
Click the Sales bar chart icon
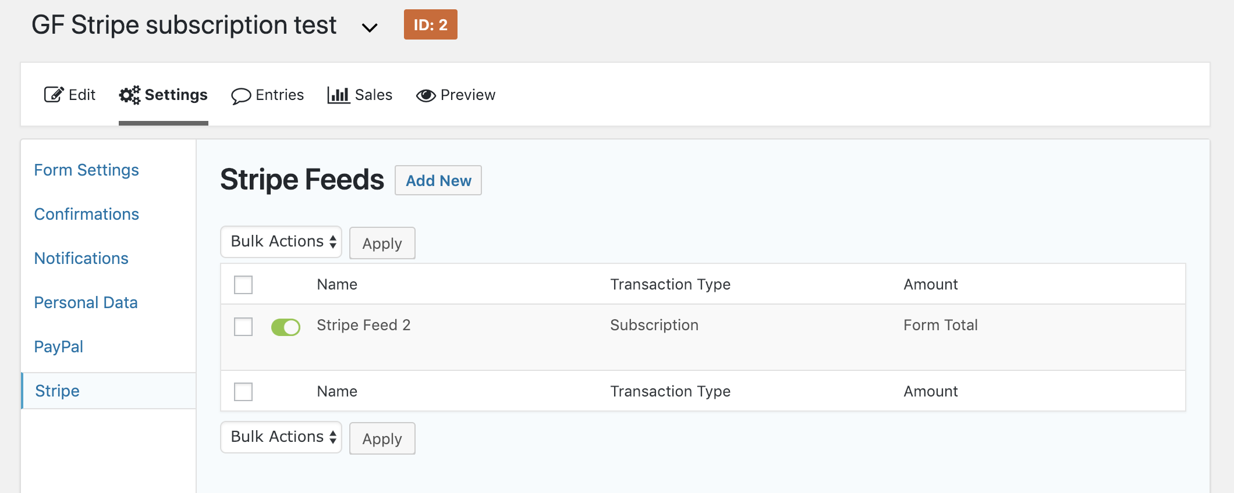tap(338, 95)
